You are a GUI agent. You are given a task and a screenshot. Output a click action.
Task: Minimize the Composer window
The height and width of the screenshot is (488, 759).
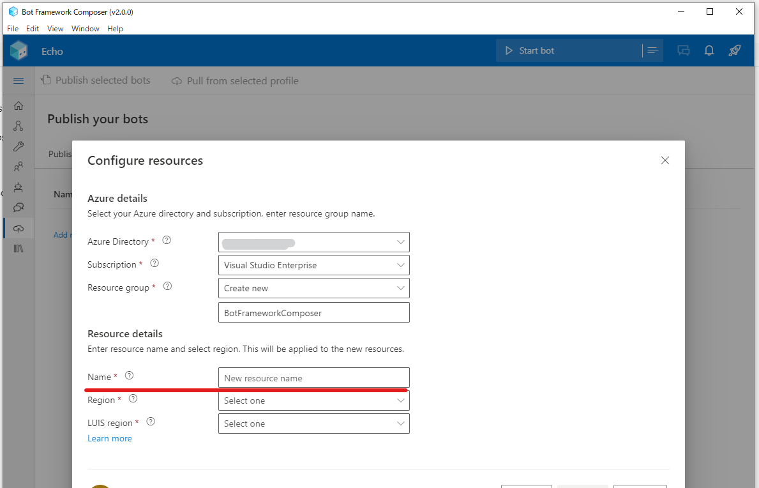tap(681, 11)
